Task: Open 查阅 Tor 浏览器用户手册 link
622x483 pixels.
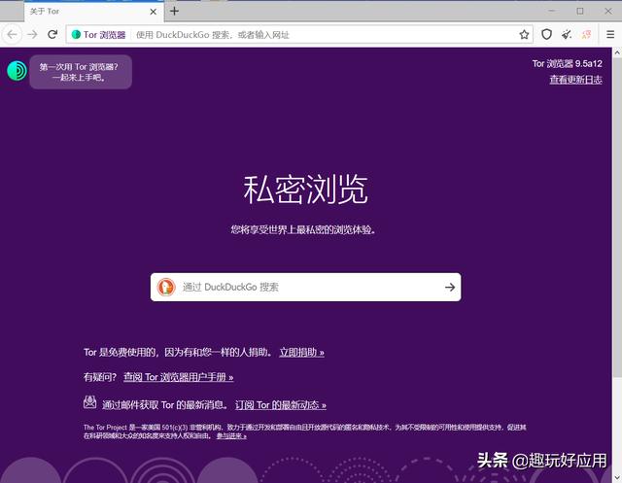Action: [178, 377]
